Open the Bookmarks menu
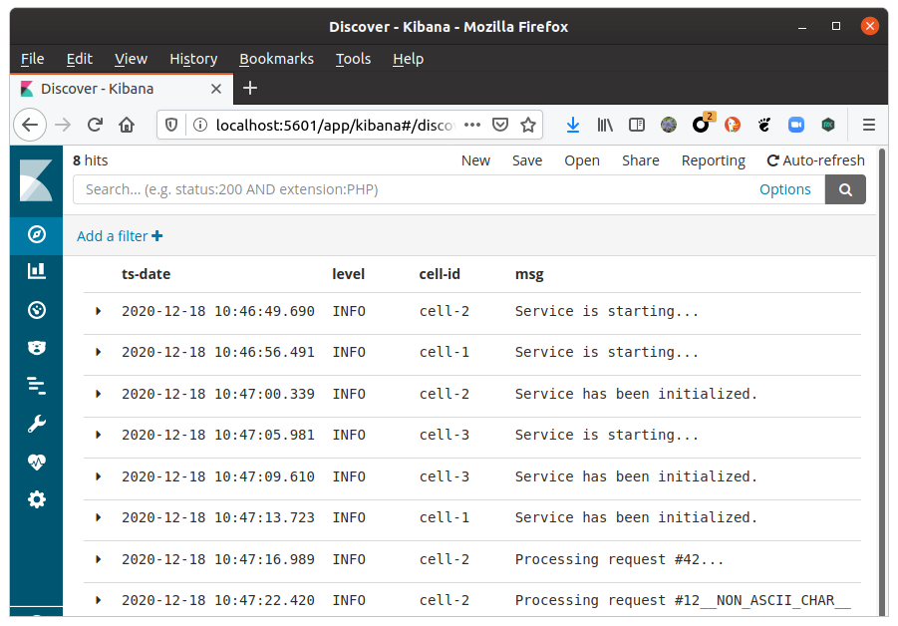The image size is (898, 626). [x=276, y=59]
